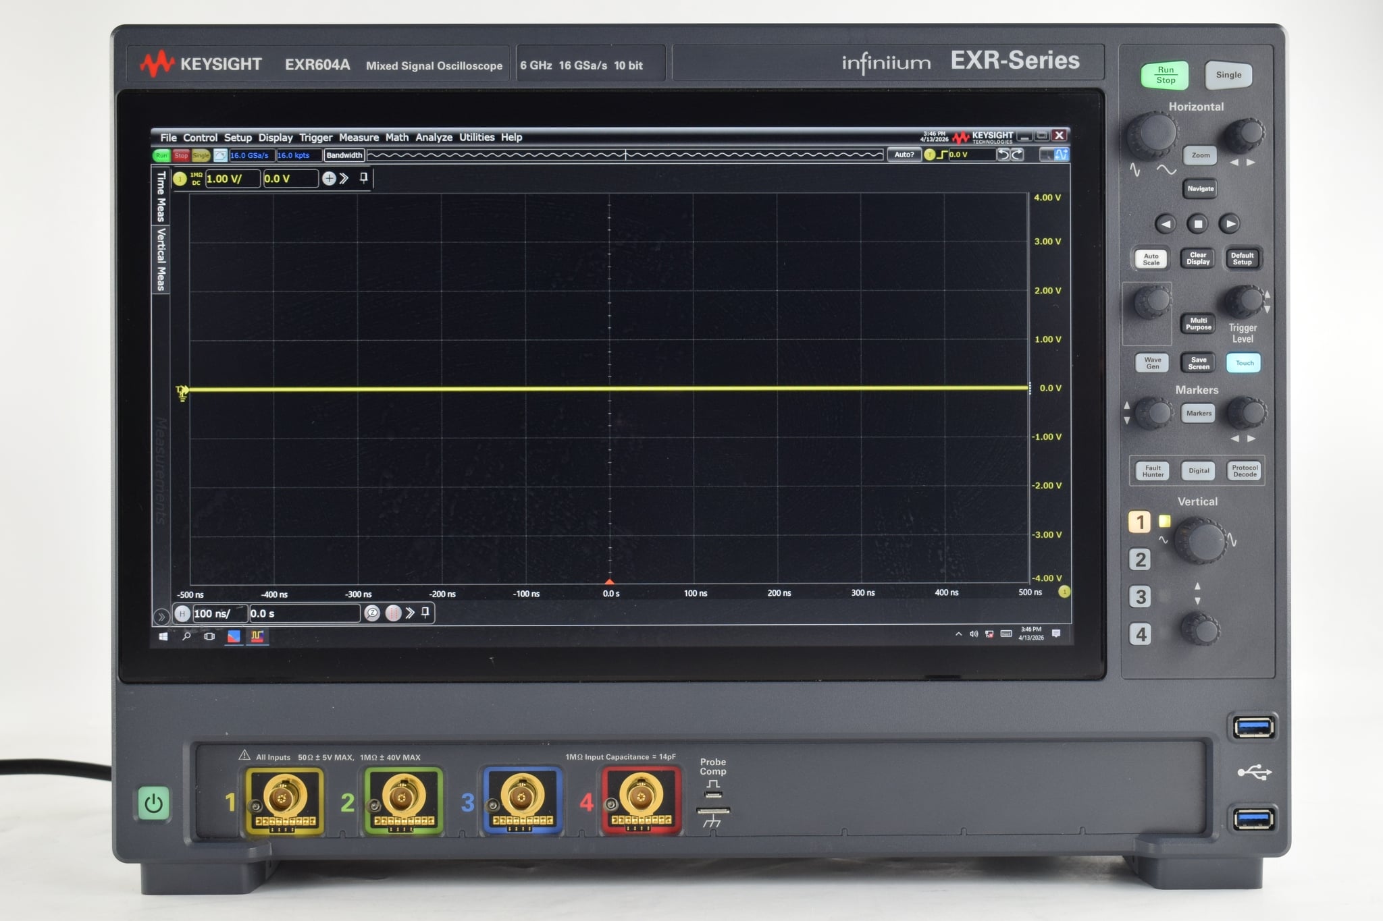Click the green Run button in the toolbar
Screen dimensions: 1383x921
[161, 155]
